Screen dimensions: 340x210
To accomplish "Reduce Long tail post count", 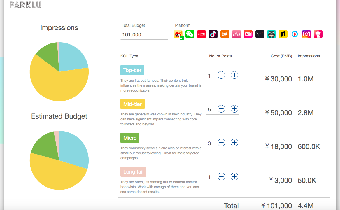I will (221, 177).
